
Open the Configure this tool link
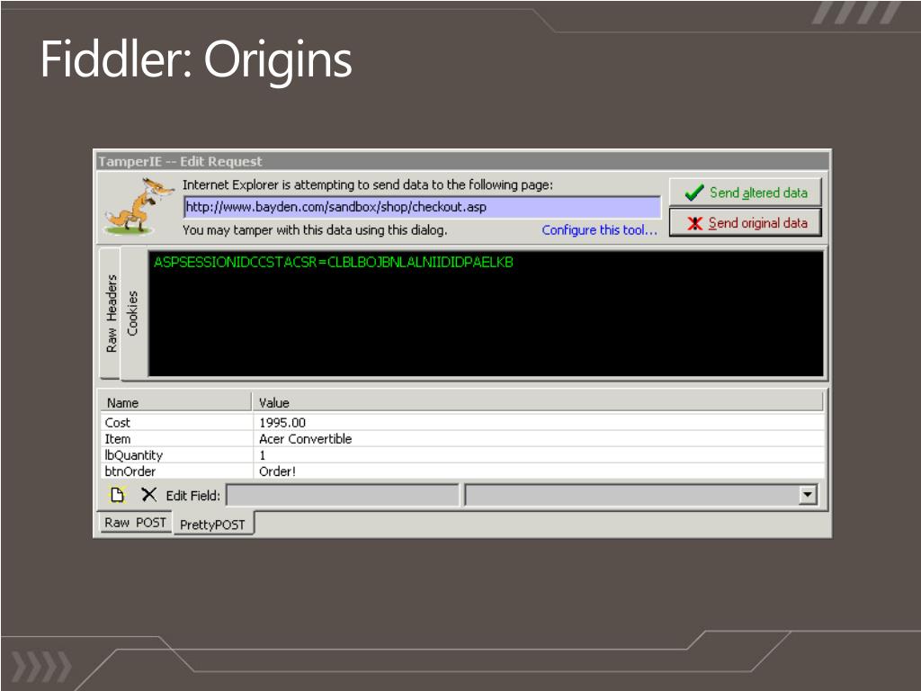599,229
